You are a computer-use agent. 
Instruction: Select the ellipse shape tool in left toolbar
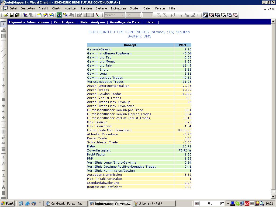point(4,106)
